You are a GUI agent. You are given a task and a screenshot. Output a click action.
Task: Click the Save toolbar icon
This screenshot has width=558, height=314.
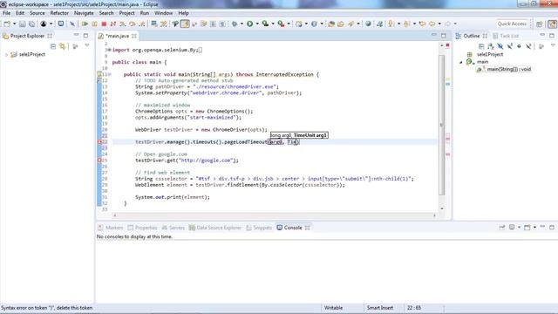coord(23,24)
